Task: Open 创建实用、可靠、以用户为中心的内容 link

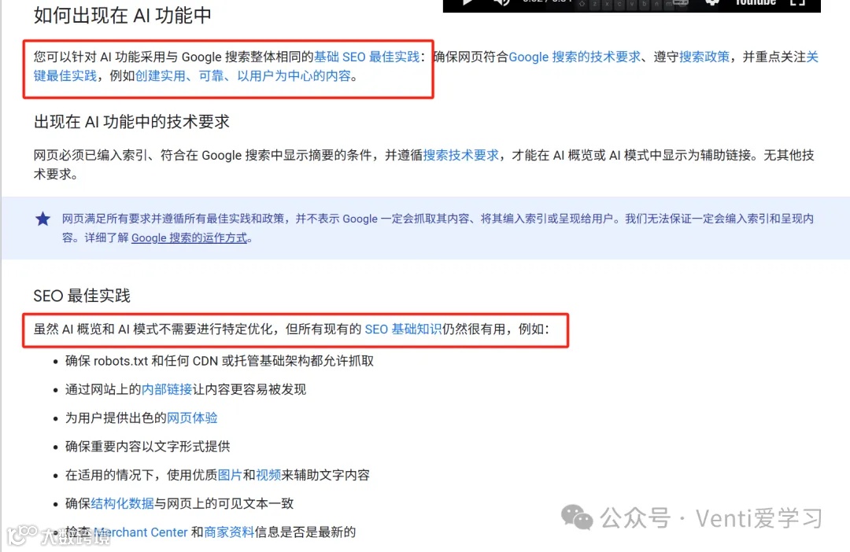Action: coord(243,75)
